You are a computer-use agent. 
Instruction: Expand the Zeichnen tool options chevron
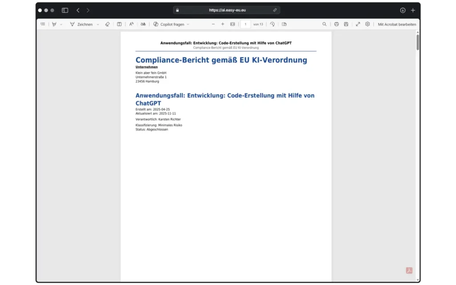(98, 24)
